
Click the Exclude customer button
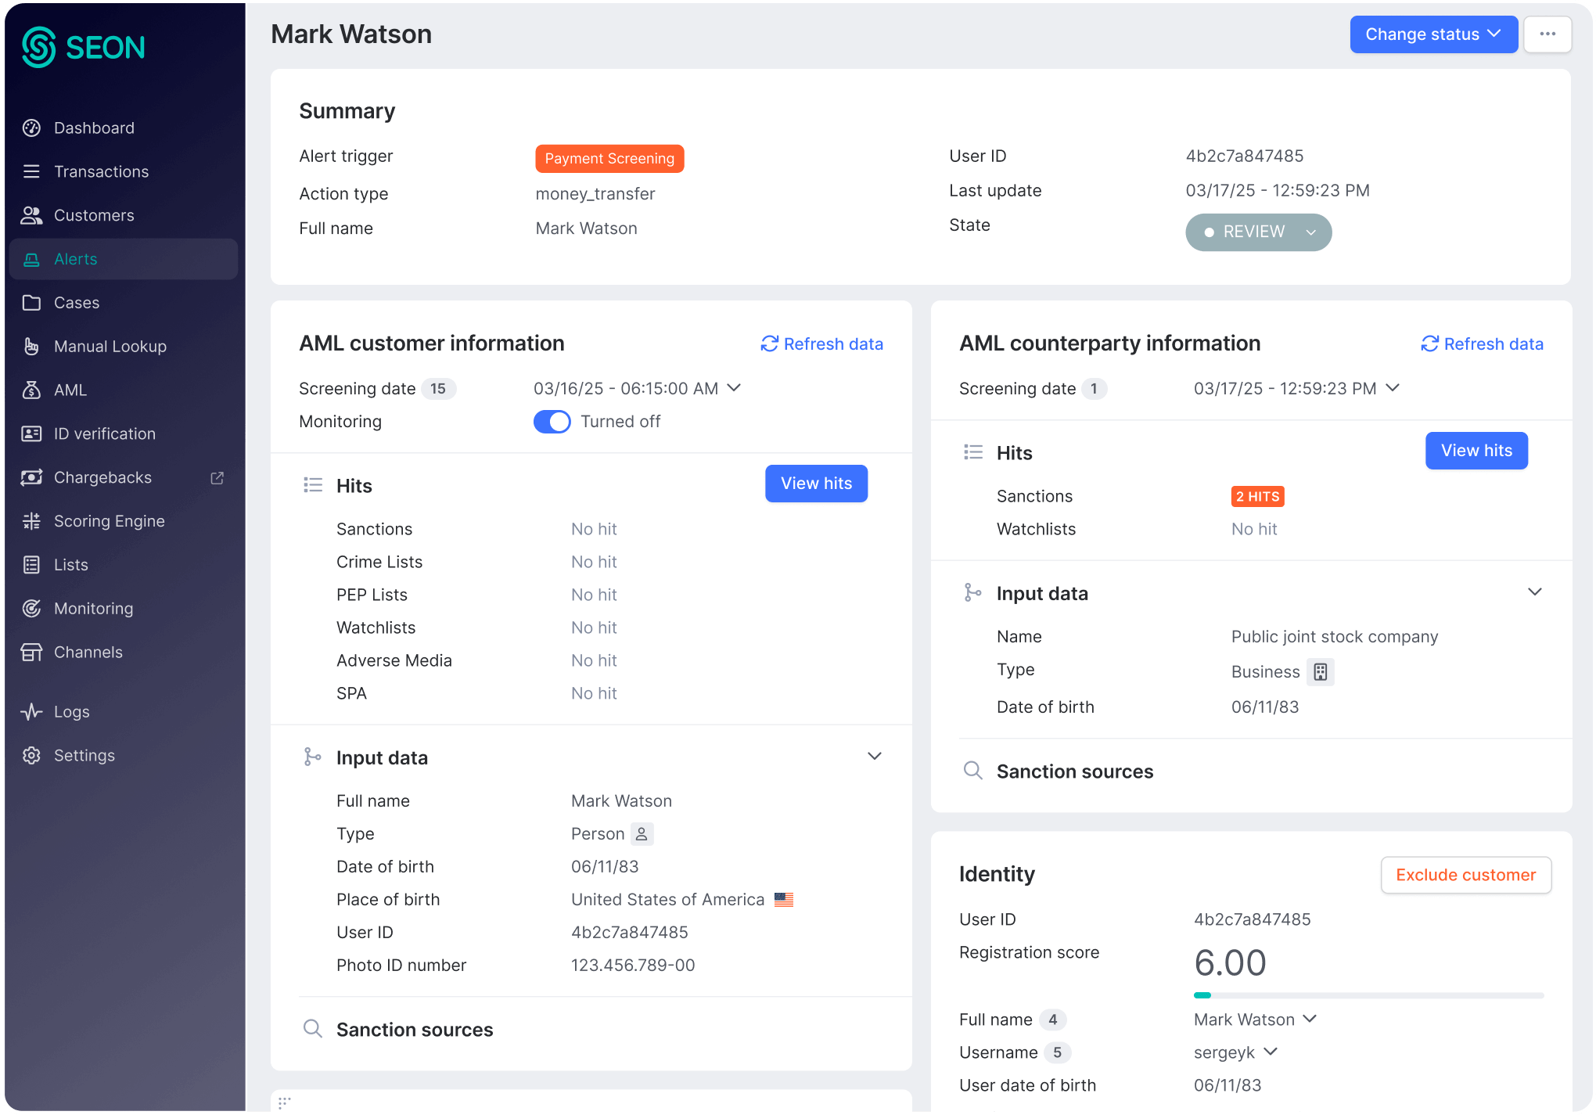coord(1465,875)
